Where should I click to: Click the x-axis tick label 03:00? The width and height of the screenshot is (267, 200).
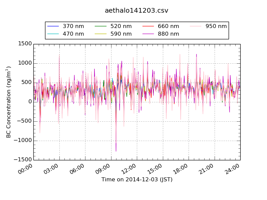[51, 169]
